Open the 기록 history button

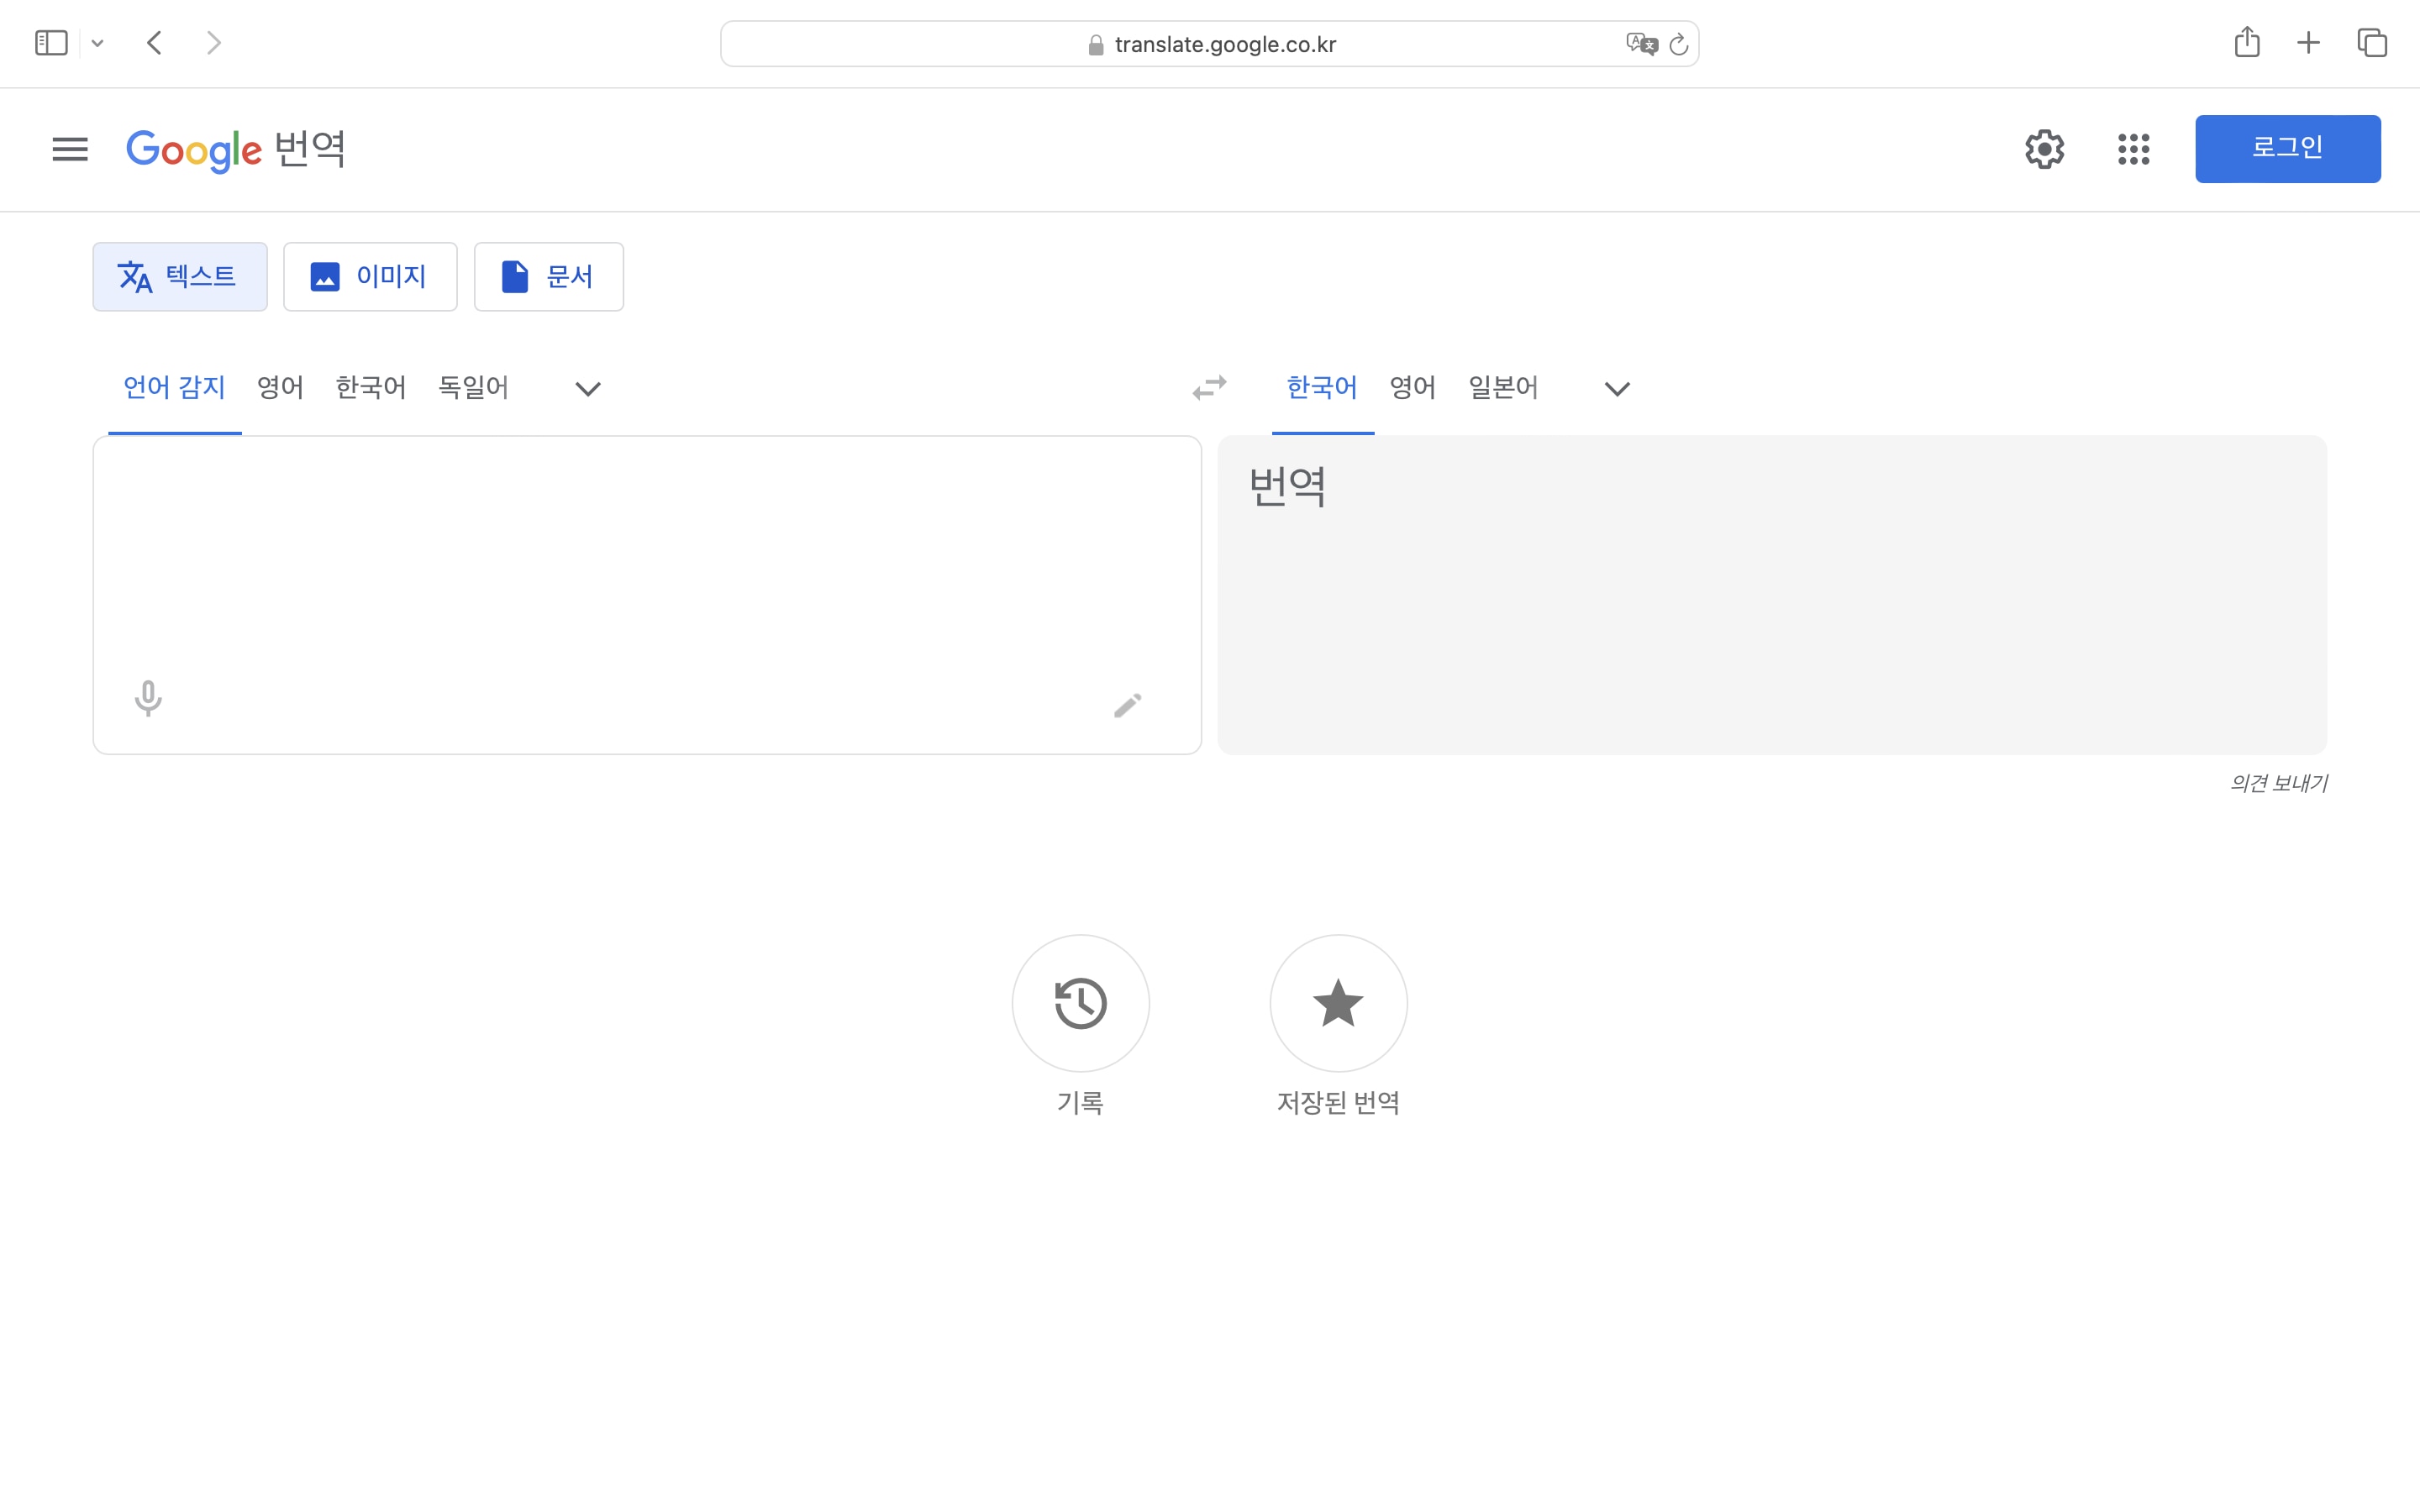(1080, 1003)
